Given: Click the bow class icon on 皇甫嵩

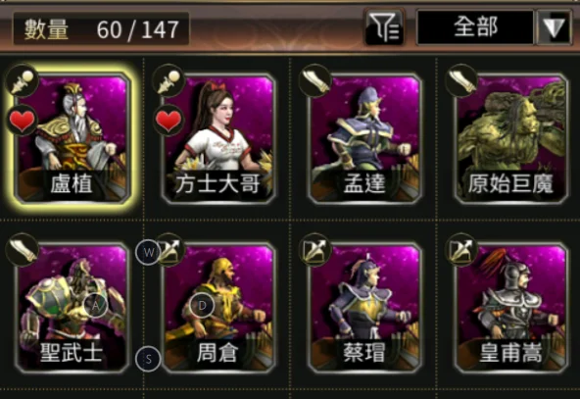Looking at the screenshot, I should click(x=461, y=250).
